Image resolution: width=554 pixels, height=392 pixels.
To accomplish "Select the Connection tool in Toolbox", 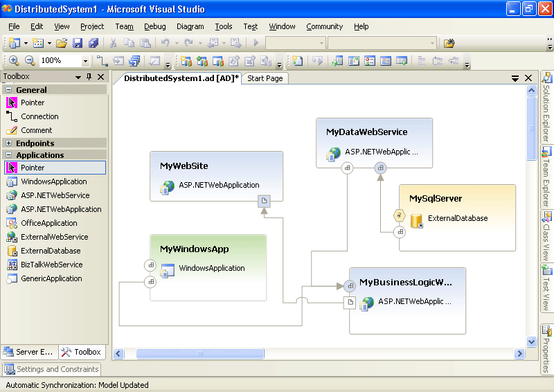I will click(39, 116).
